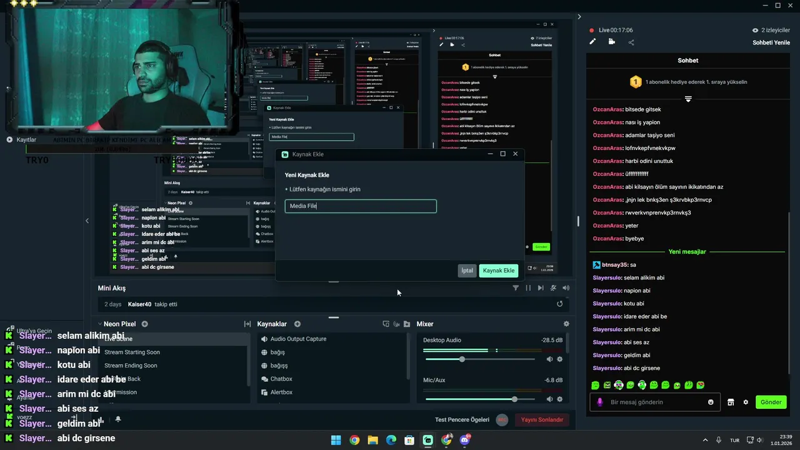The height and width of the screenshot is (450, 800).
Task: Mute the Desktop Audio channel
Action: tap(549, 359)
